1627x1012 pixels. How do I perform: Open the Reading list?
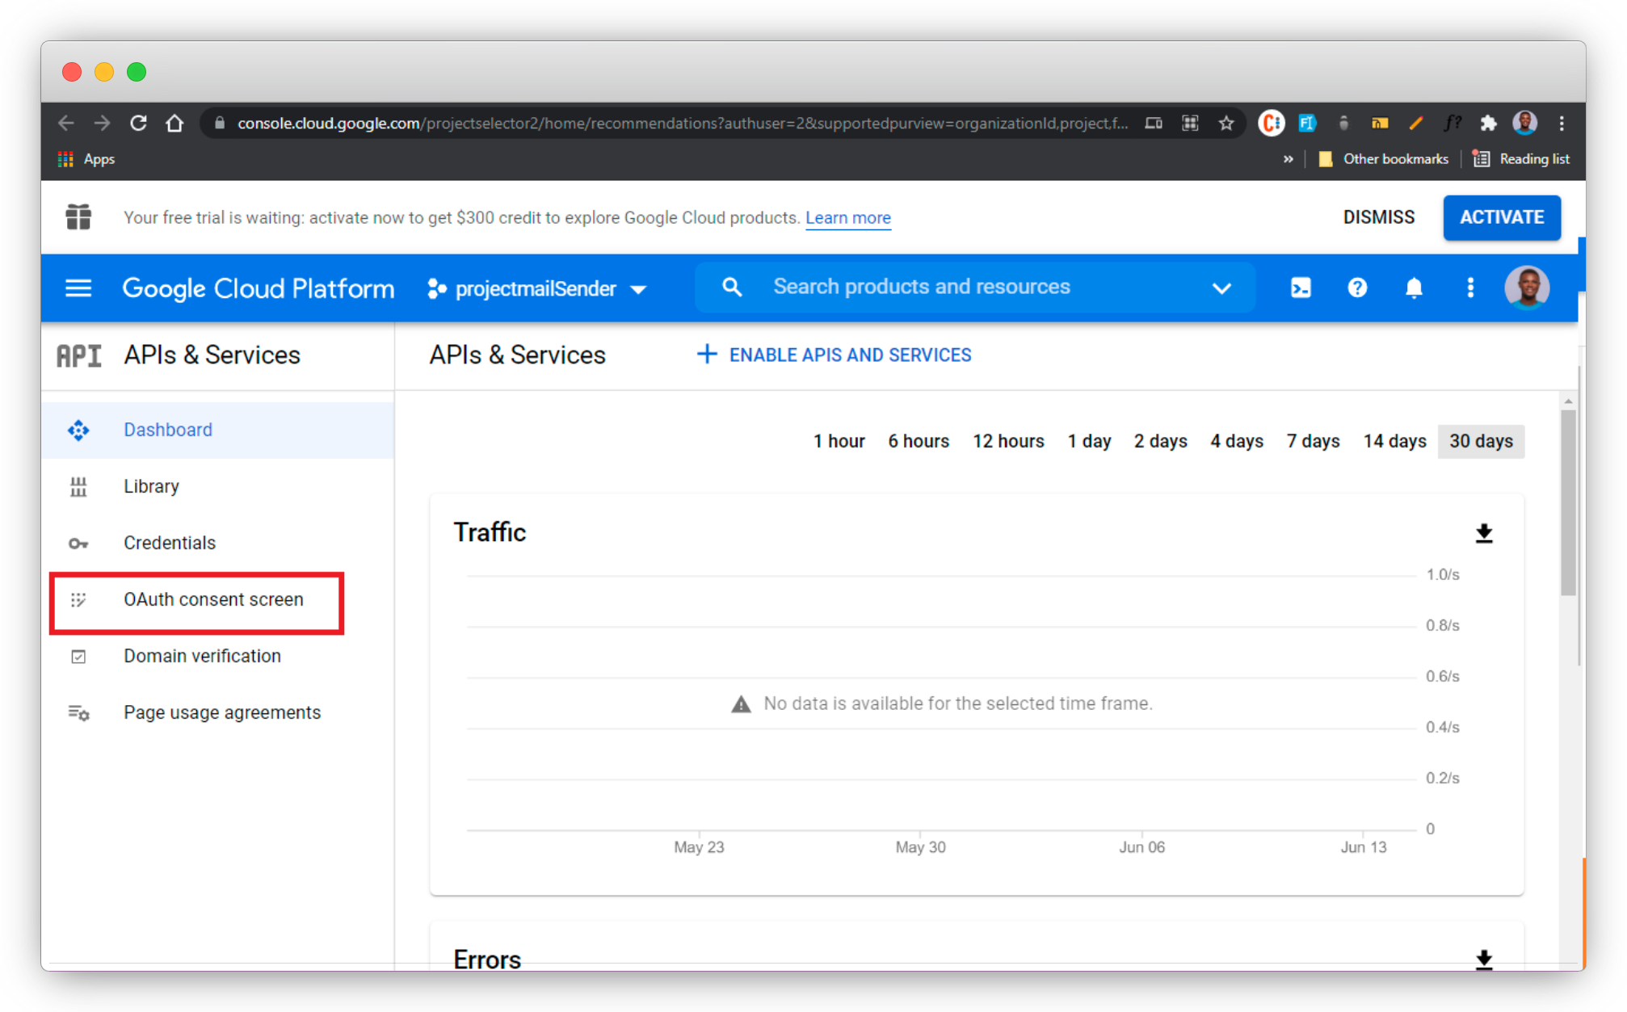tap(1521, 159)
